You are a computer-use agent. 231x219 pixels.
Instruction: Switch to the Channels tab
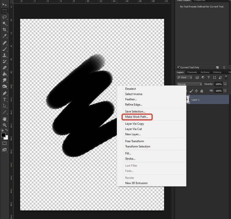click(x=192, y=72)
